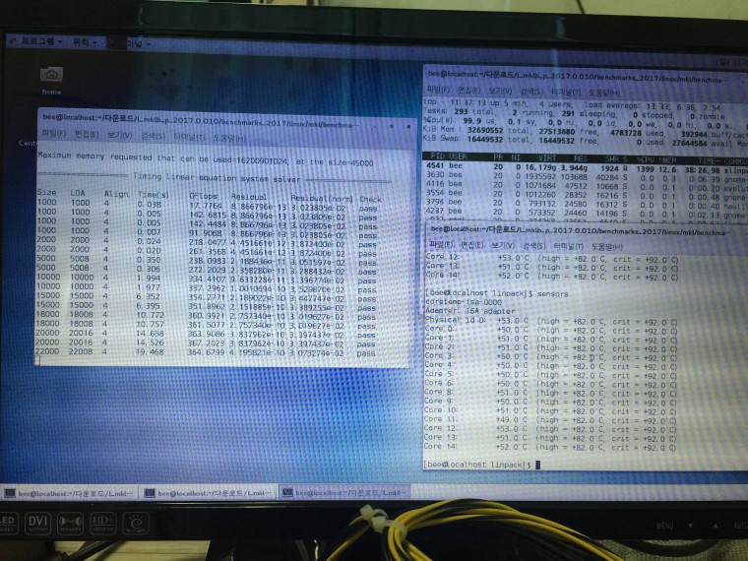Open 편집(E) menu in the top process terminal
748x561 pixels.
[x=469, y=90]
